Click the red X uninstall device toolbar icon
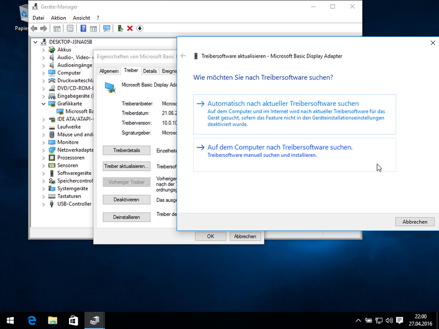The image size is (439, 329). pyautogui.click(x=130, y=28)
